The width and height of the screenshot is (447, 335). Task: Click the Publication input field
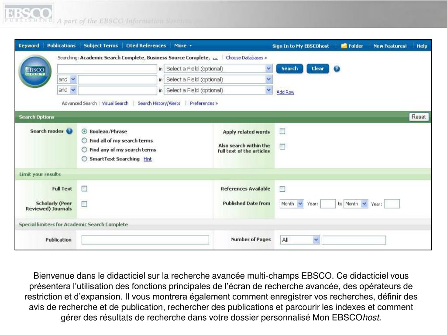point(145,240)
